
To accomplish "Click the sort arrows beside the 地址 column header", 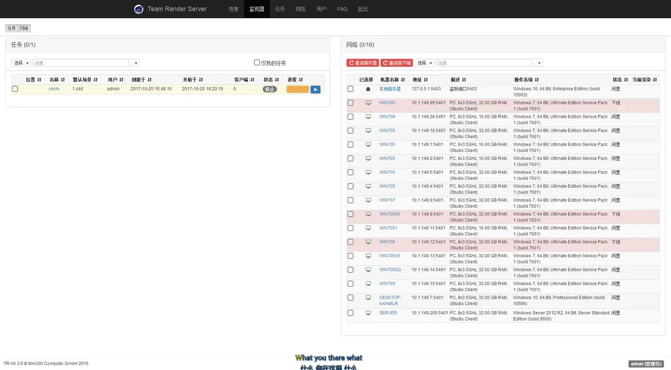I will point(426,80).
